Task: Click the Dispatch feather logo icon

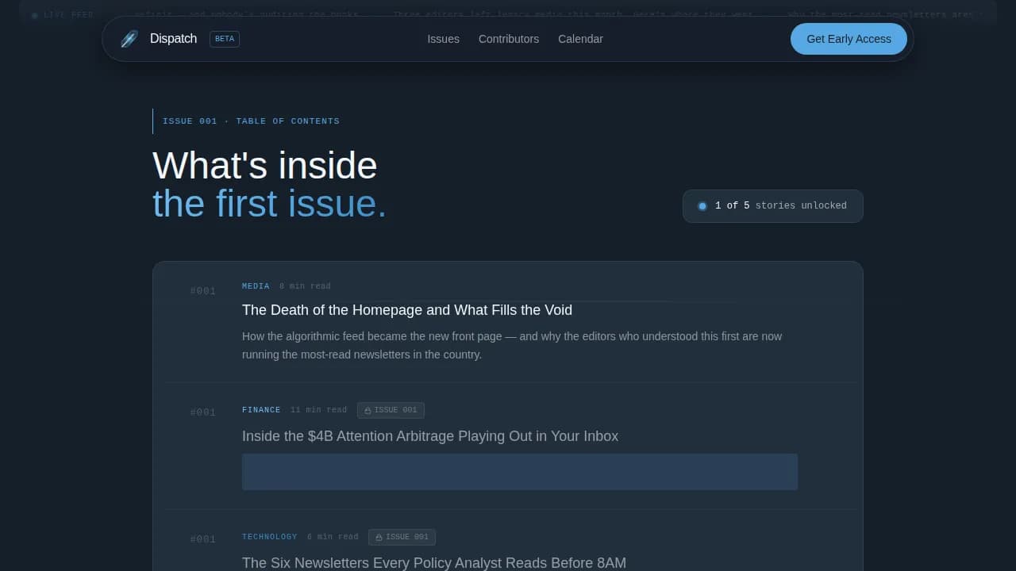Action: point(129,39)
